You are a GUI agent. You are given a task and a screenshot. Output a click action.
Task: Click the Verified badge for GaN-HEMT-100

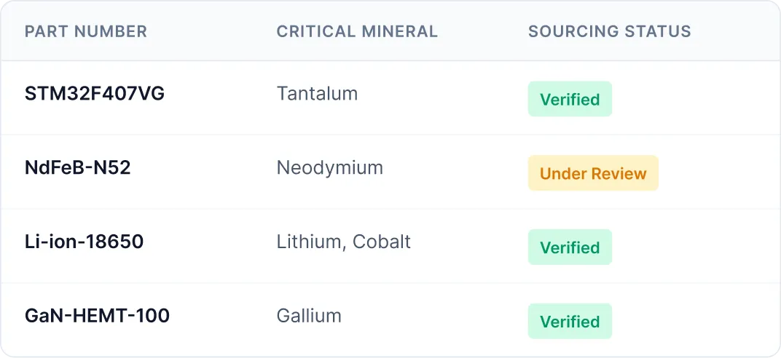[570, 322]
